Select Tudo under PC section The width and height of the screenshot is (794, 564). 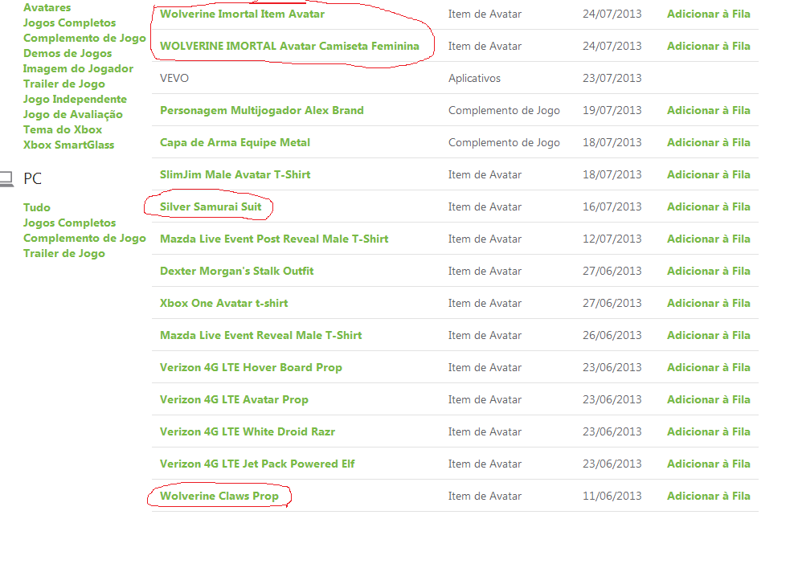(x=36, y=207)
